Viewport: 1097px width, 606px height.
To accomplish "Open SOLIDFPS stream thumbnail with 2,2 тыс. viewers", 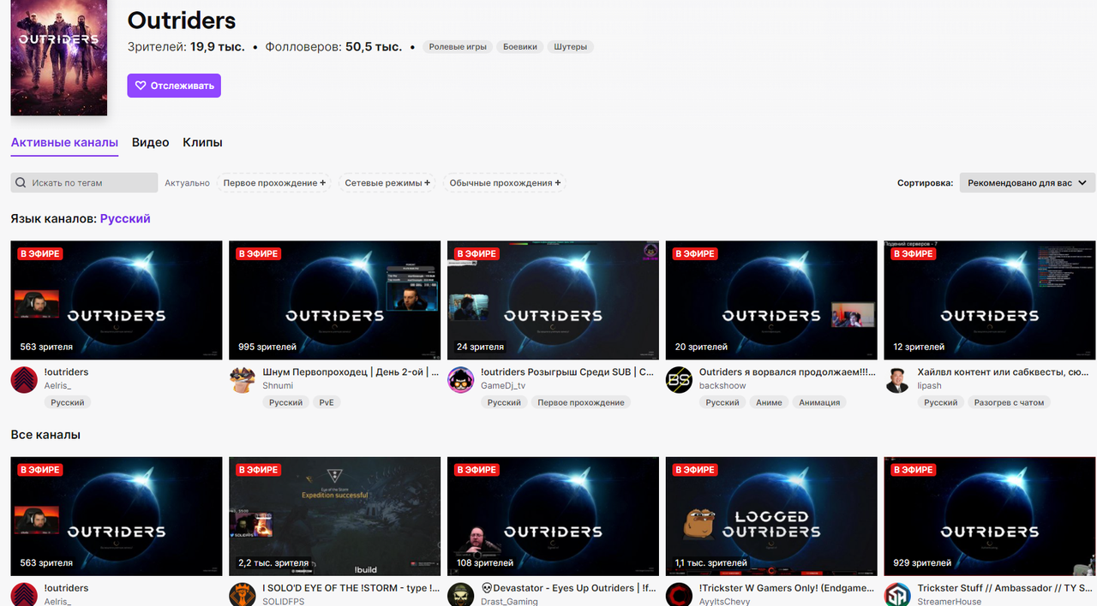I will click(334, 516).
